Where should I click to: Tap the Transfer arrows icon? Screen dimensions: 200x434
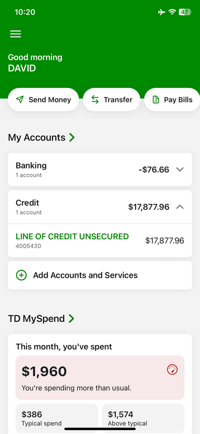[x=95, y=100]
